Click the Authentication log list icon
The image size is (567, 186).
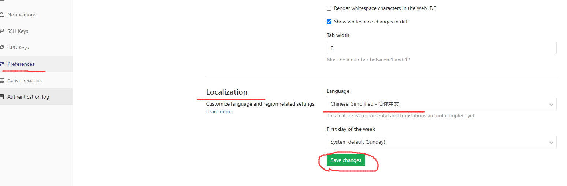pyautogui.click(x=1, y=97)
